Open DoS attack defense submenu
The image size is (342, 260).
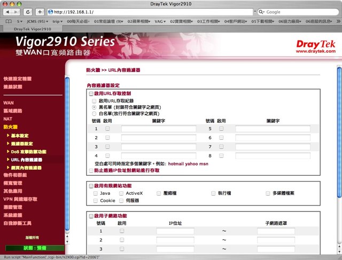coord(28,152)
